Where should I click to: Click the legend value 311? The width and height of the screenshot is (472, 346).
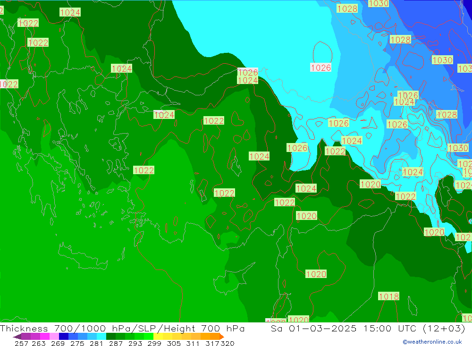coord(193,343)
